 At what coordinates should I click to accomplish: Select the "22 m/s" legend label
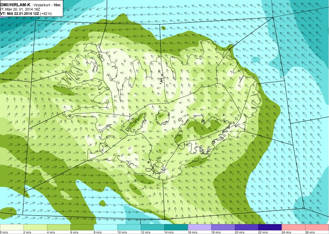click(x=263, y=232)
